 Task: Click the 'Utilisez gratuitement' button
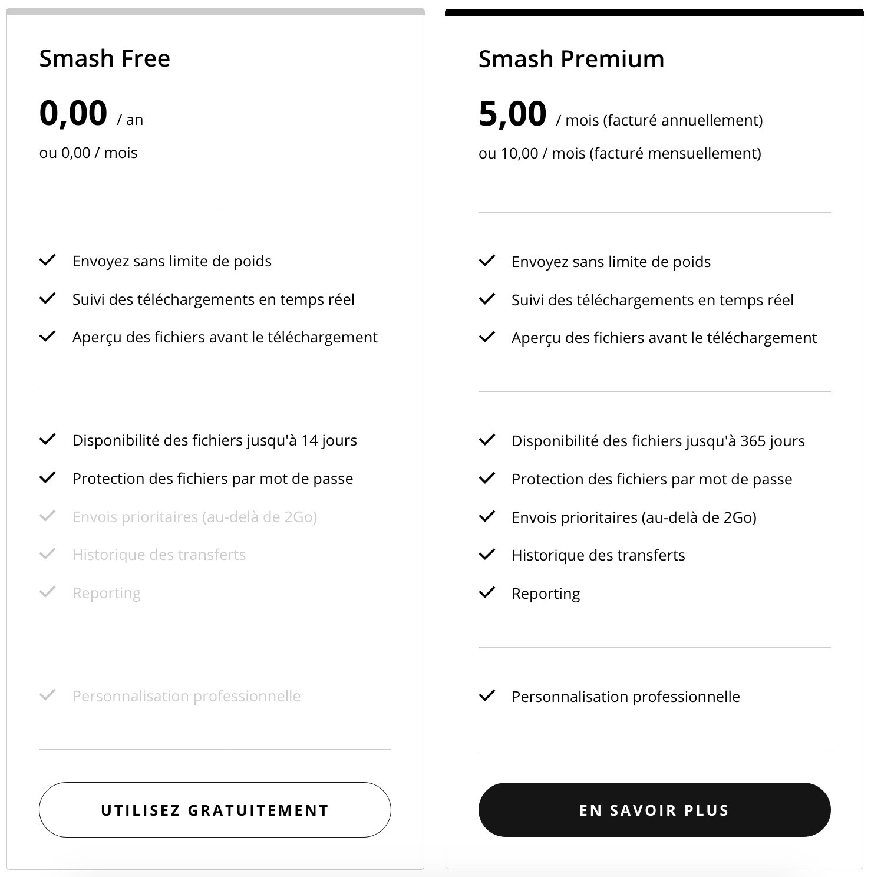pyautogui.click(x=215, y=810)
